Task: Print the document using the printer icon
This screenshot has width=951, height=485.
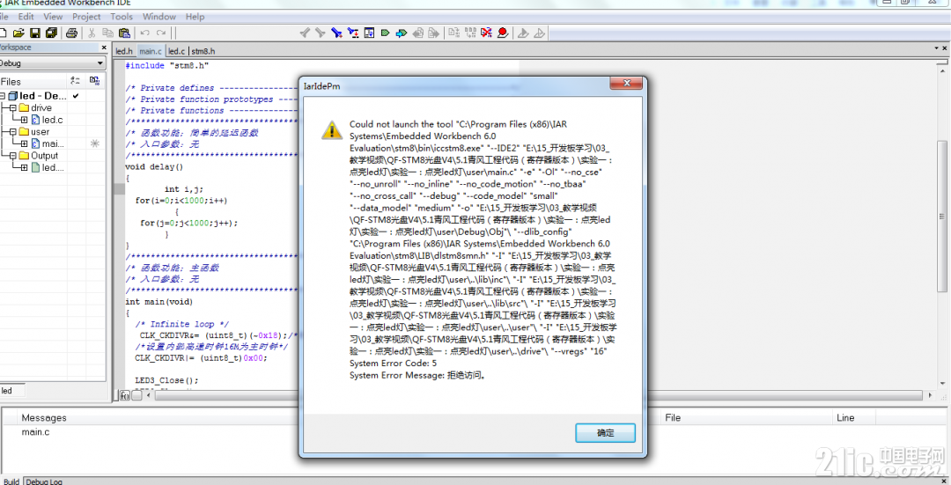Action: click(x=71, y=33)
